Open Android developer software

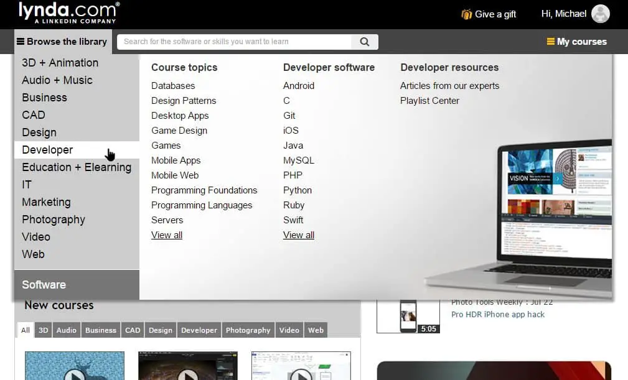299,86
